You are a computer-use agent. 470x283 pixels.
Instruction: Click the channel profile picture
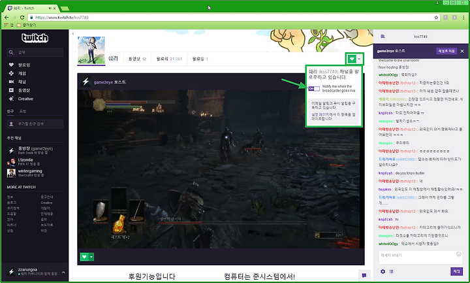click(91, 50)
